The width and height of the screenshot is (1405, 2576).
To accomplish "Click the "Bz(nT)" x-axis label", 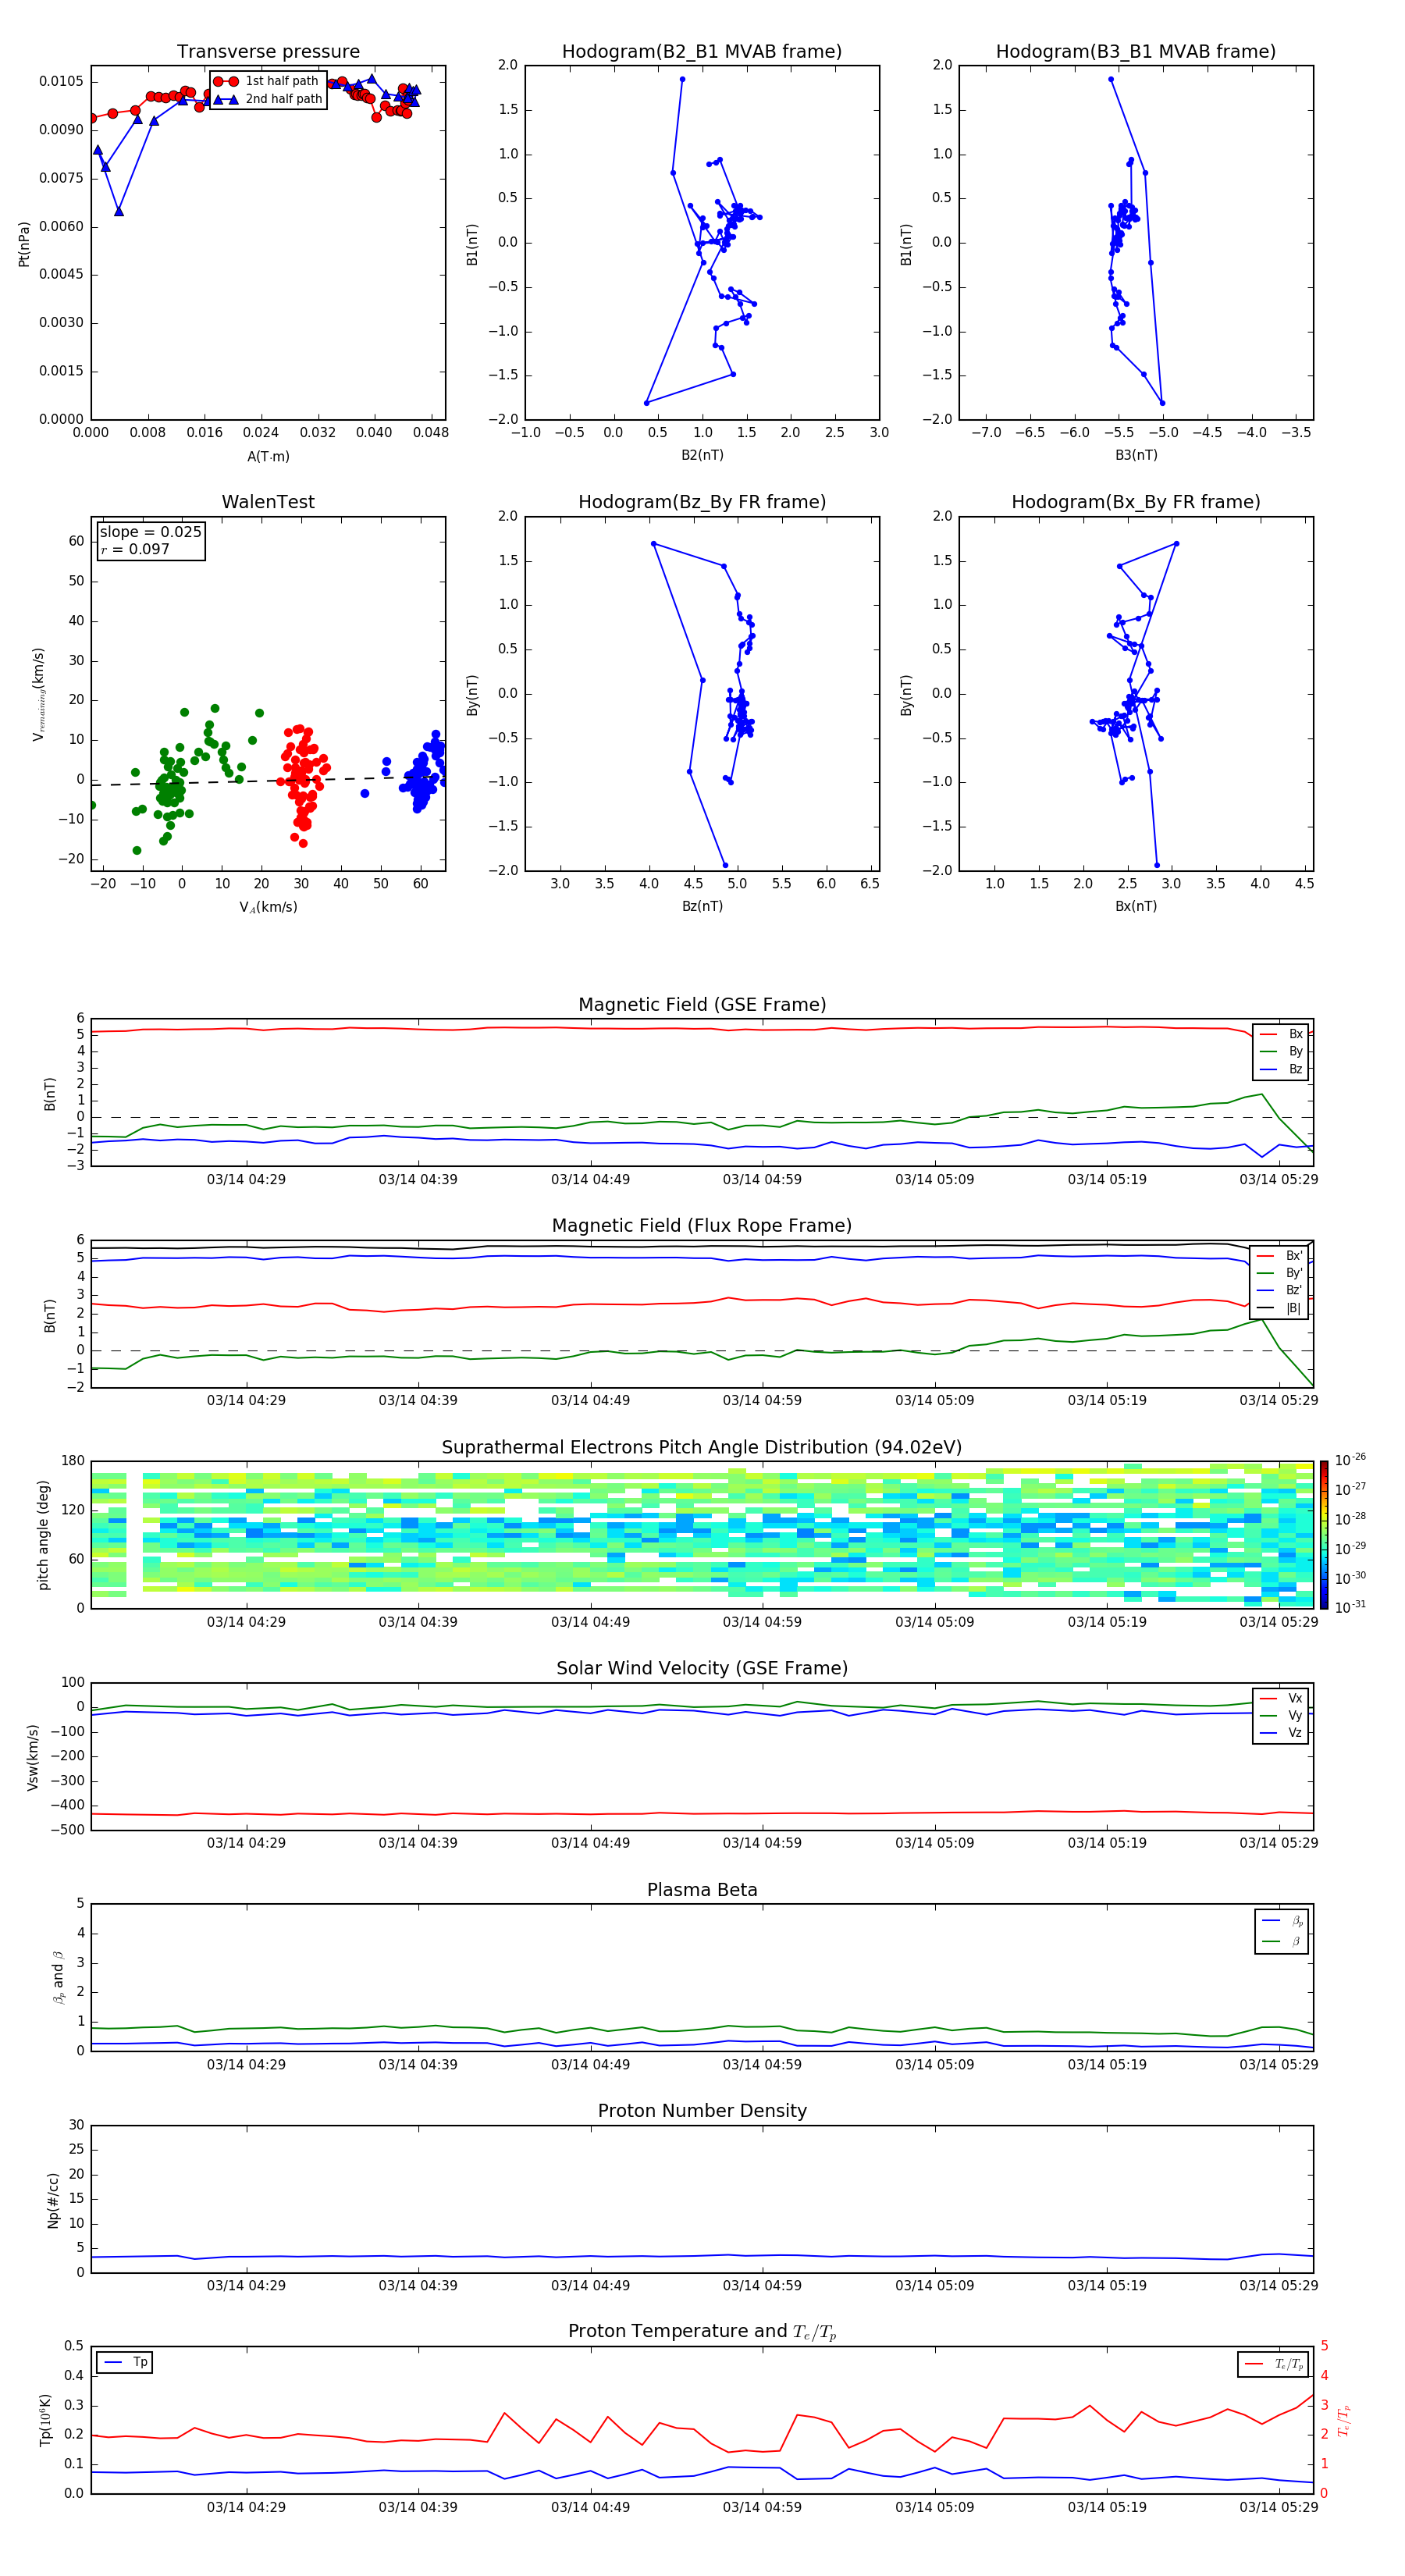I will (x=702, y=906).
